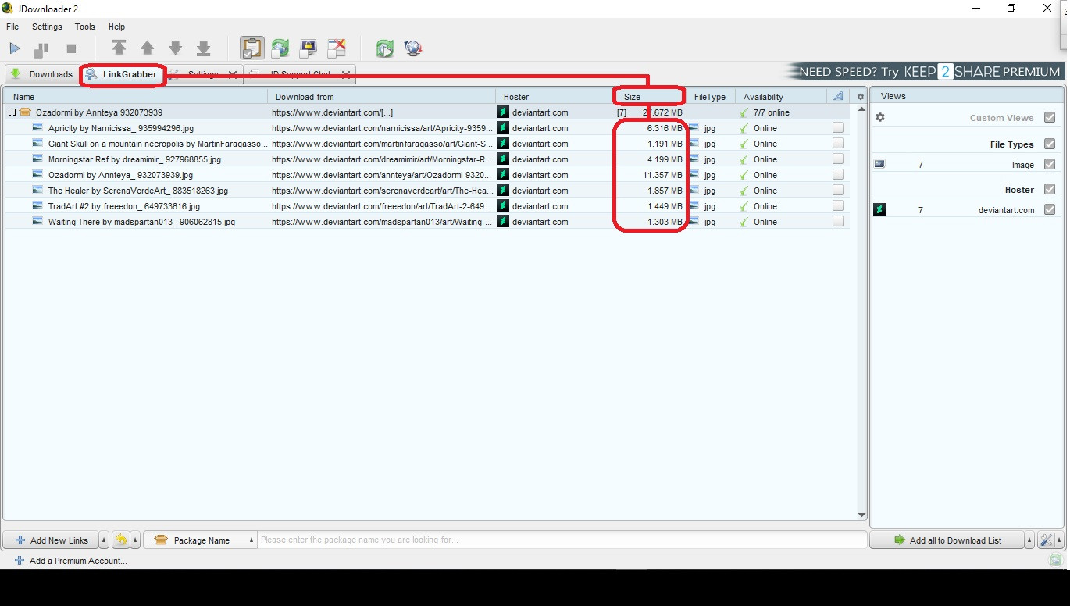Viewport: 1070px width, 606px height.
Task: Click the reconnect icon with green arrows
Action: [384, 48]
